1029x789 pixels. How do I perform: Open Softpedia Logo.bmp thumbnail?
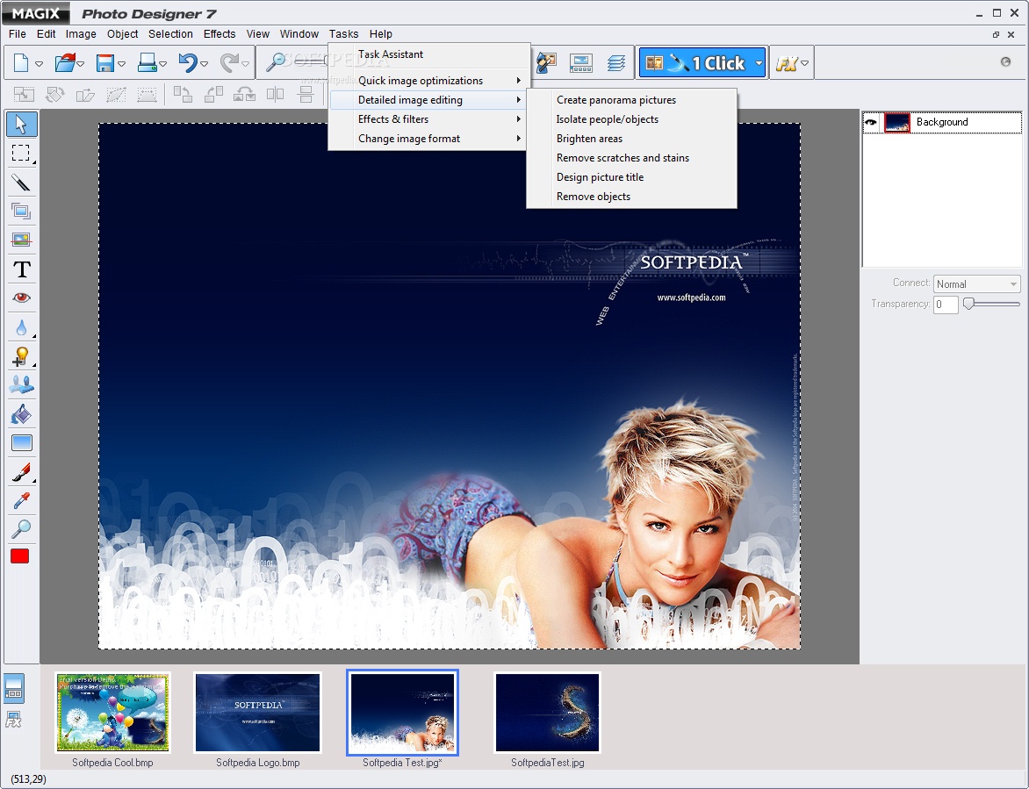point(258,713)
